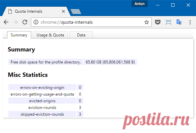Image resolution: width=196 pixels, height=133 pixels.
Task: Click the Misc Statistics heading
Action: 28,75
